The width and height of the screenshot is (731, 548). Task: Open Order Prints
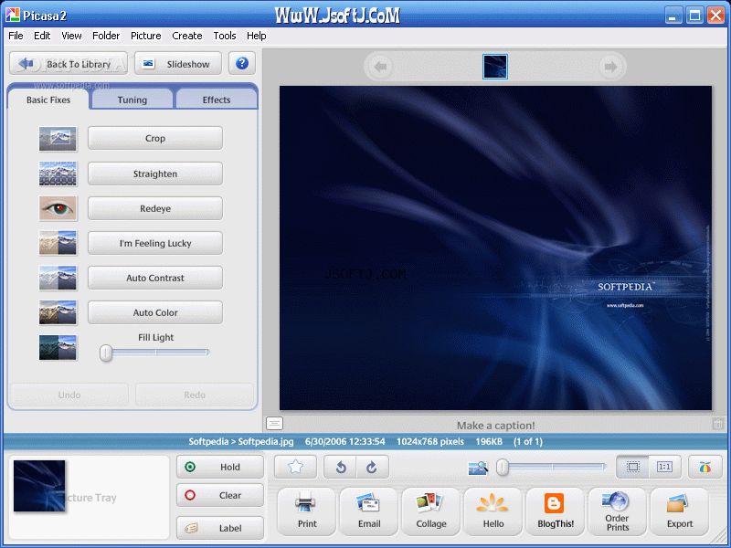[618, 511]
